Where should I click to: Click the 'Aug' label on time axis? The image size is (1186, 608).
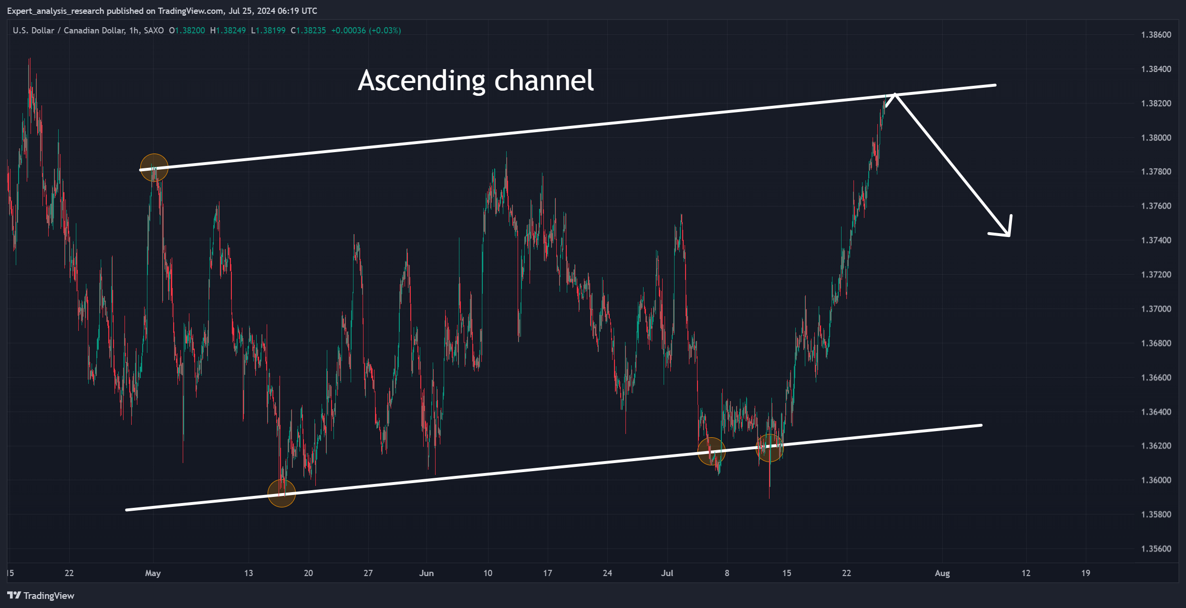(942, 573)
